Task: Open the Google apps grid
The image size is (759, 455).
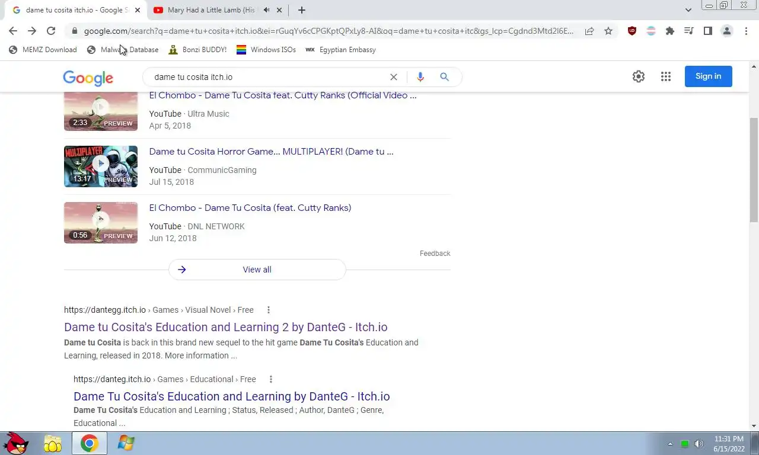Action: [666, 76]
